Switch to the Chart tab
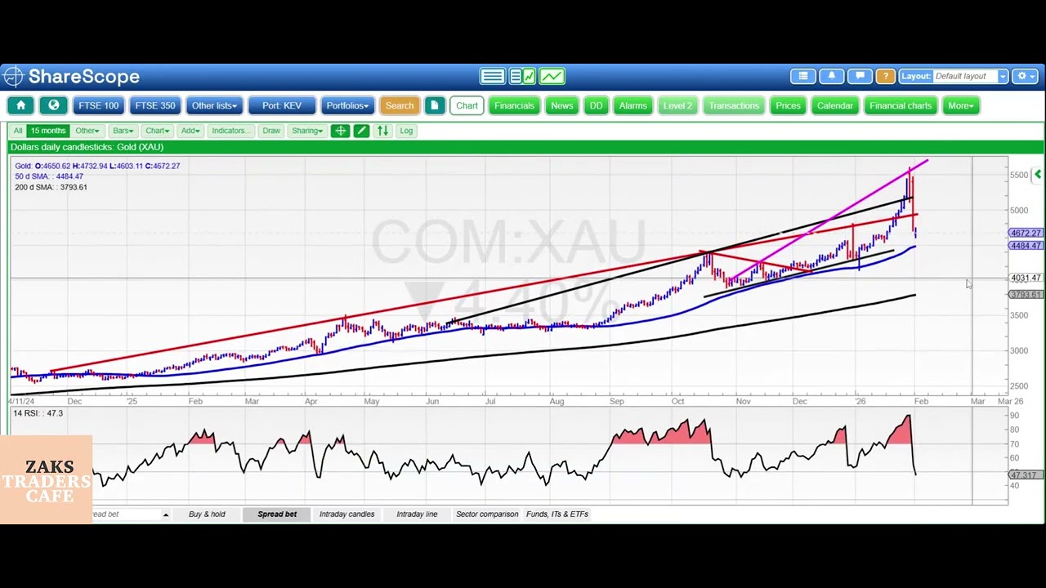 click(467, 105)
